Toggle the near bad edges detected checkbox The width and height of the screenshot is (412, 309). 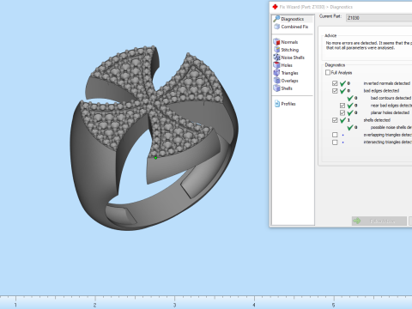coord(342,106)
